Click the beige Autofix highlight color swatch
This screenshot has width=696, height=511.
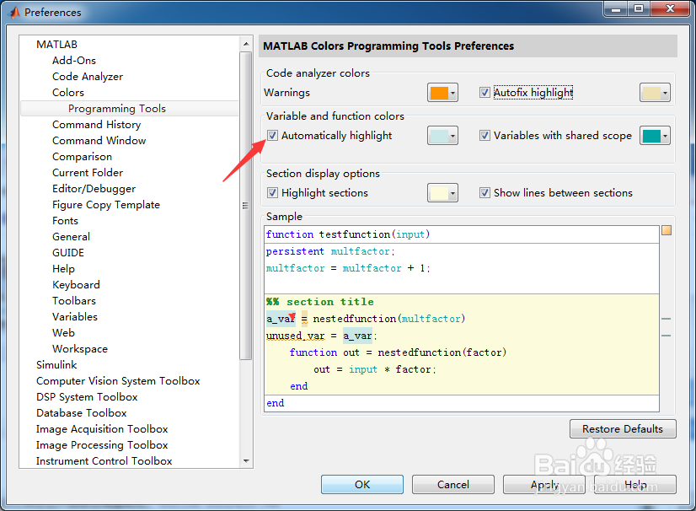point(651,93)
